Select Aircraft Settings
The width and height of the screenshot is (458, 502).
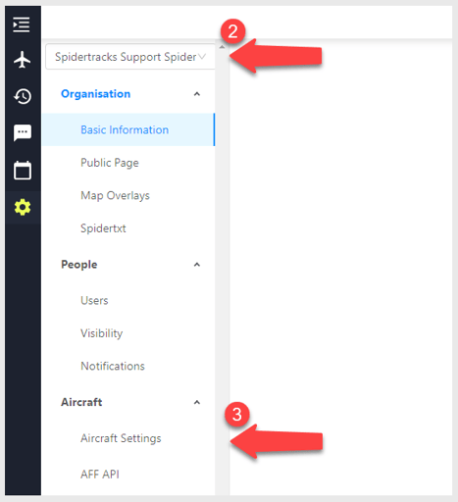pyautogui.click(x=128, y=438)
